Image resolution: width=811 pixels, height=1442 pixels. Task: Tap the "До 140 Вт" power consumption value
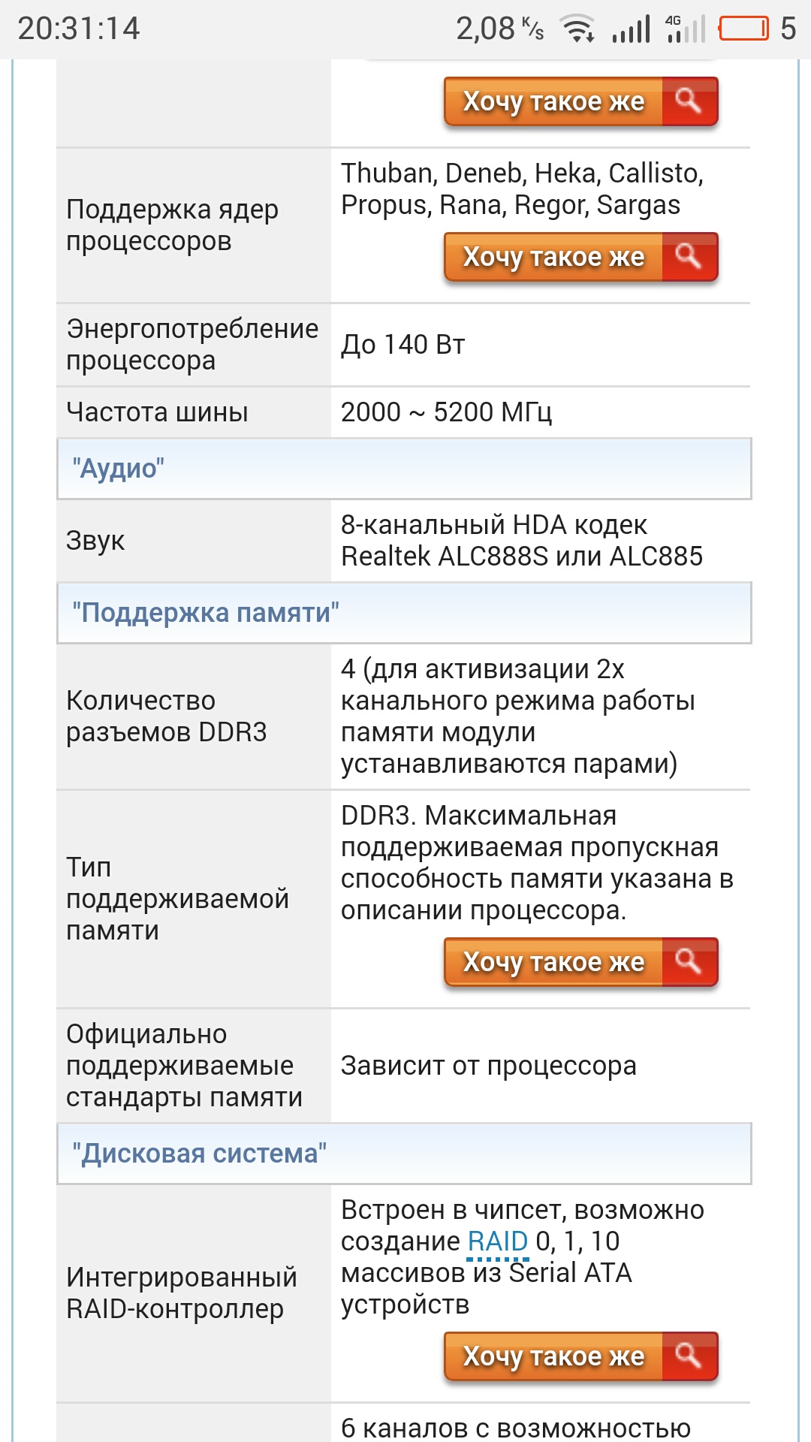coord(403,345)
